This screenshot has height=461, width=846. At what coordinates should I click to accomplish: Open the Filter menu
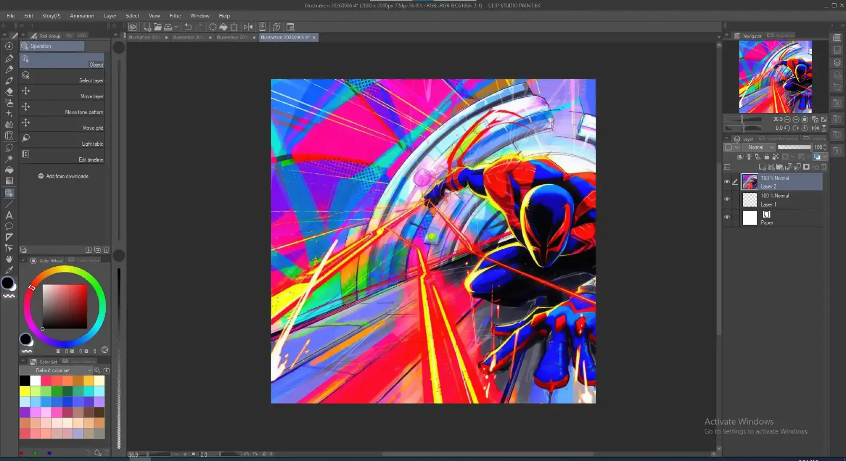pyautogui.click(x=176, y=16)
